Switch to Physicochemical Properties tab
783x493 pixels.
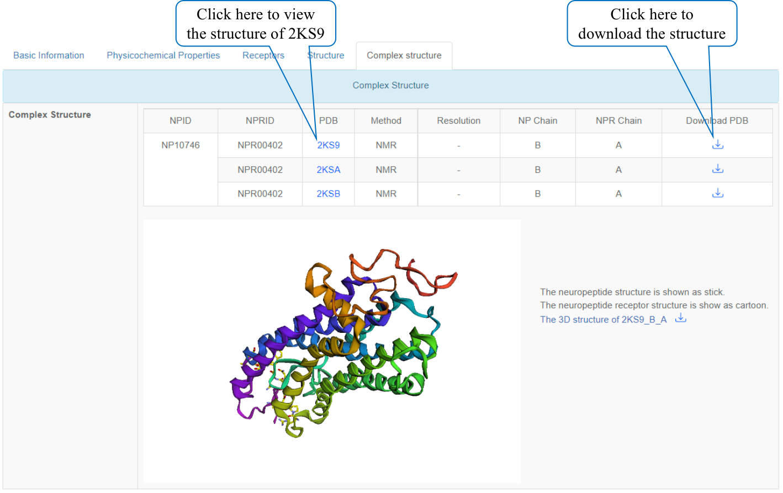tap(163, 55)
